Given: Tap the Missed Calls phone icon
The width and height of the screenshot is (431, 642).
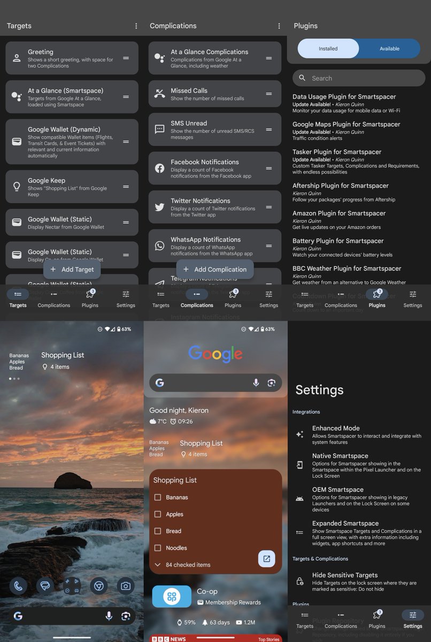Looking at the screenshot, I should [159, 94].
